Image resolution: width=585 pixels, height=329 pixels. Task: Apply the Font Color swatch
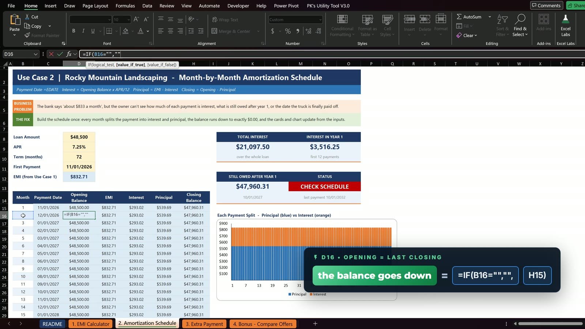pos(140,31)
